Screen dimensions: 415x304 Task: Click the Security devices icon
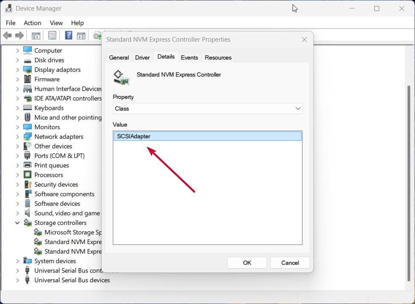click(28, 185)
